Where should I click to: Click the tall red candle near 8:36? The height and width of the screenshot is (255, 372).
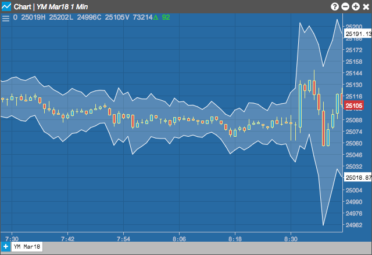(x=323, y=128)
